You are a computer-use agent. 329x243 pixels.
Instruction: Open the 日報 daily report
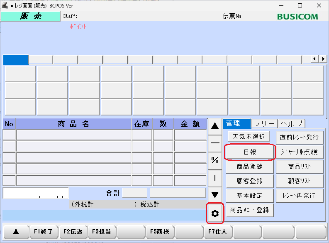249,152
